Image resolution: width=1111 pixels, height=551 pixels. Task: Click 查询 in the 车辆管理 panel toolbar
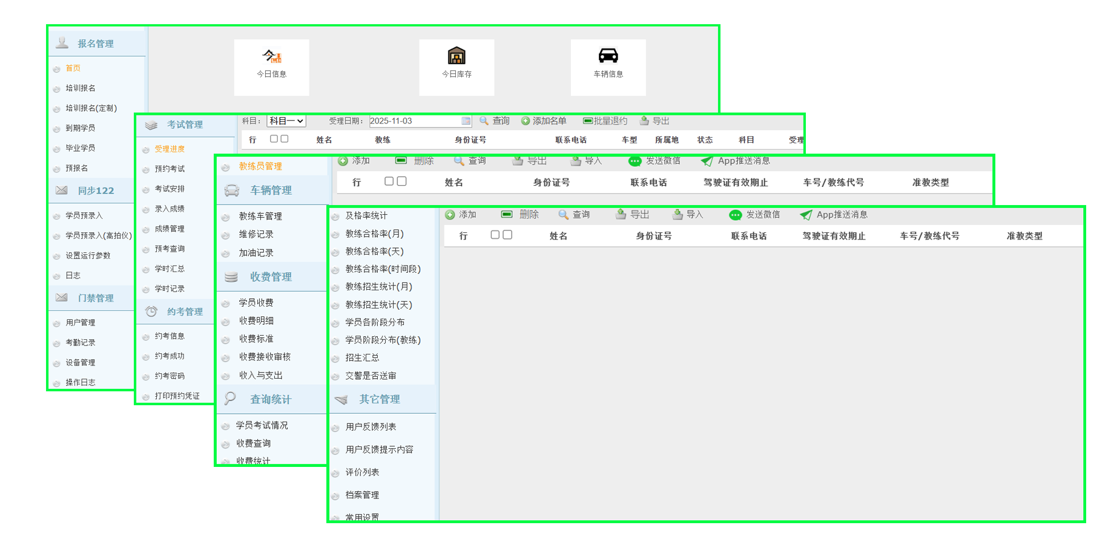[x=470, y=161]
